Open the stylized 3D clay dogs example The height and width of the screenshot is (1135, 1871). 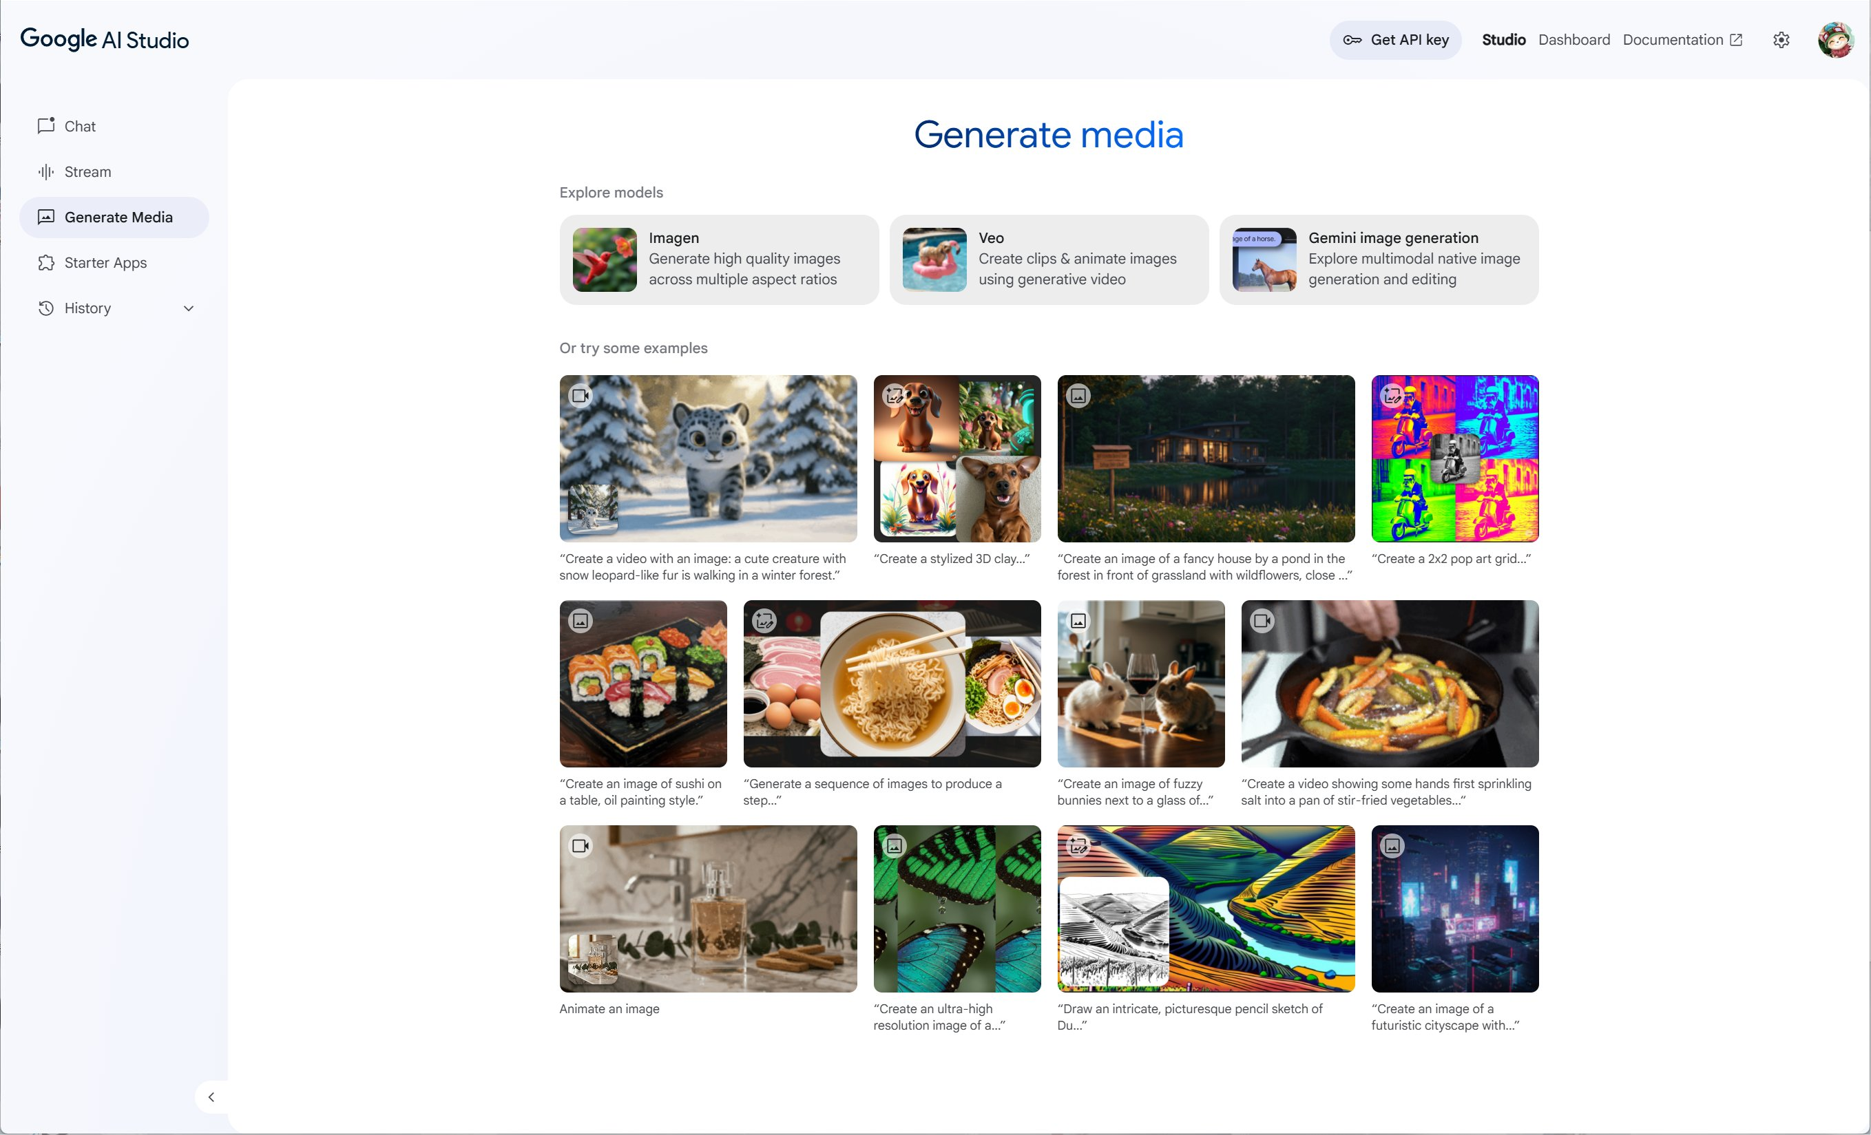957,458
